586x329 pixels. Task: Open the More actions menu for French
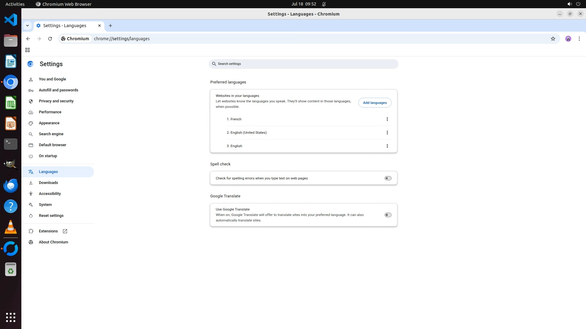click(x=387, y=119)
